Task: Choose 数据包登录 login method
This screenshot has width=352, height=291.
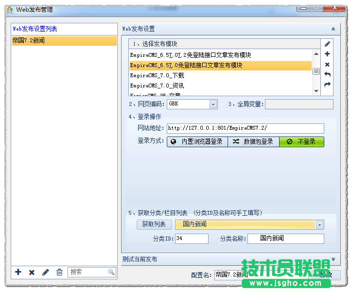Action: click(253, 142)
